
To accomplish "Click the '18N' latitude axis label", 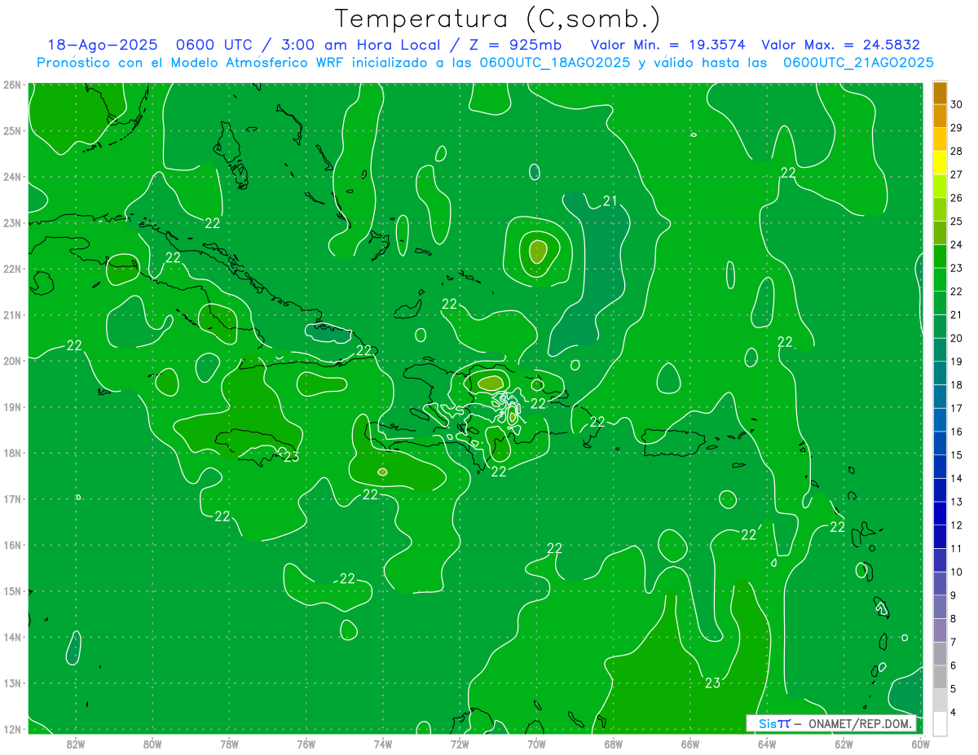I will (x=12, y=453).
